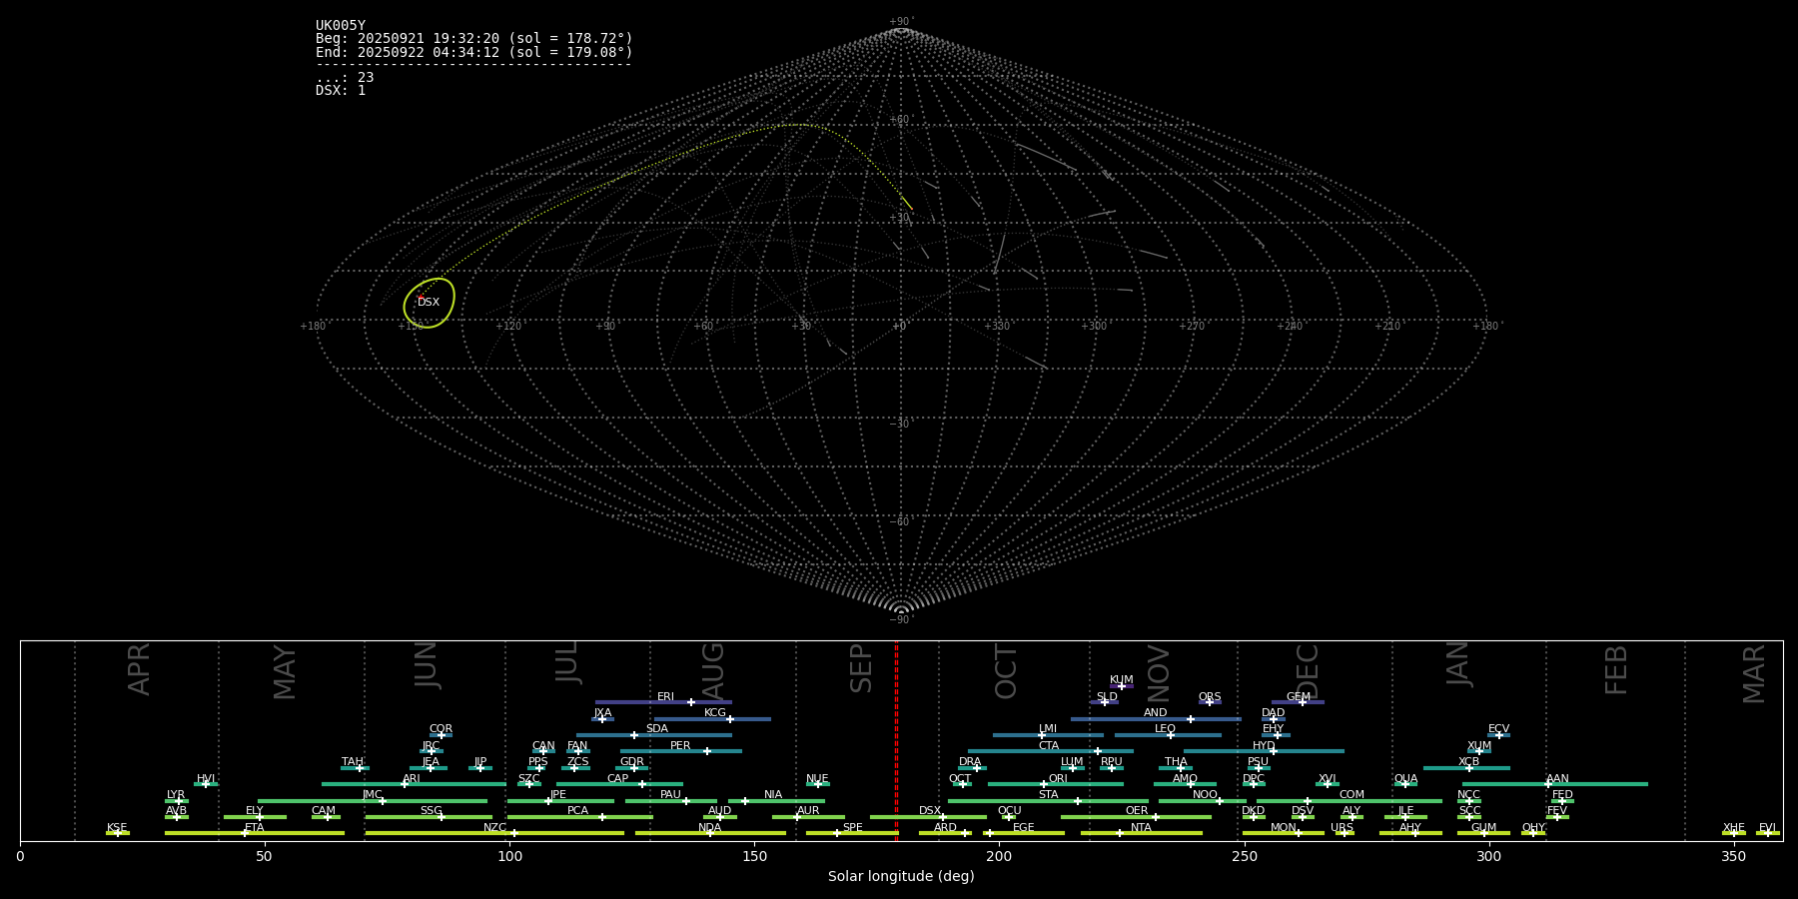Click the LEO shower label

1165,729
